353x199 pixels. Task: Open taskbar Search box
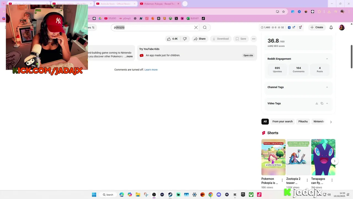(108, 195)
